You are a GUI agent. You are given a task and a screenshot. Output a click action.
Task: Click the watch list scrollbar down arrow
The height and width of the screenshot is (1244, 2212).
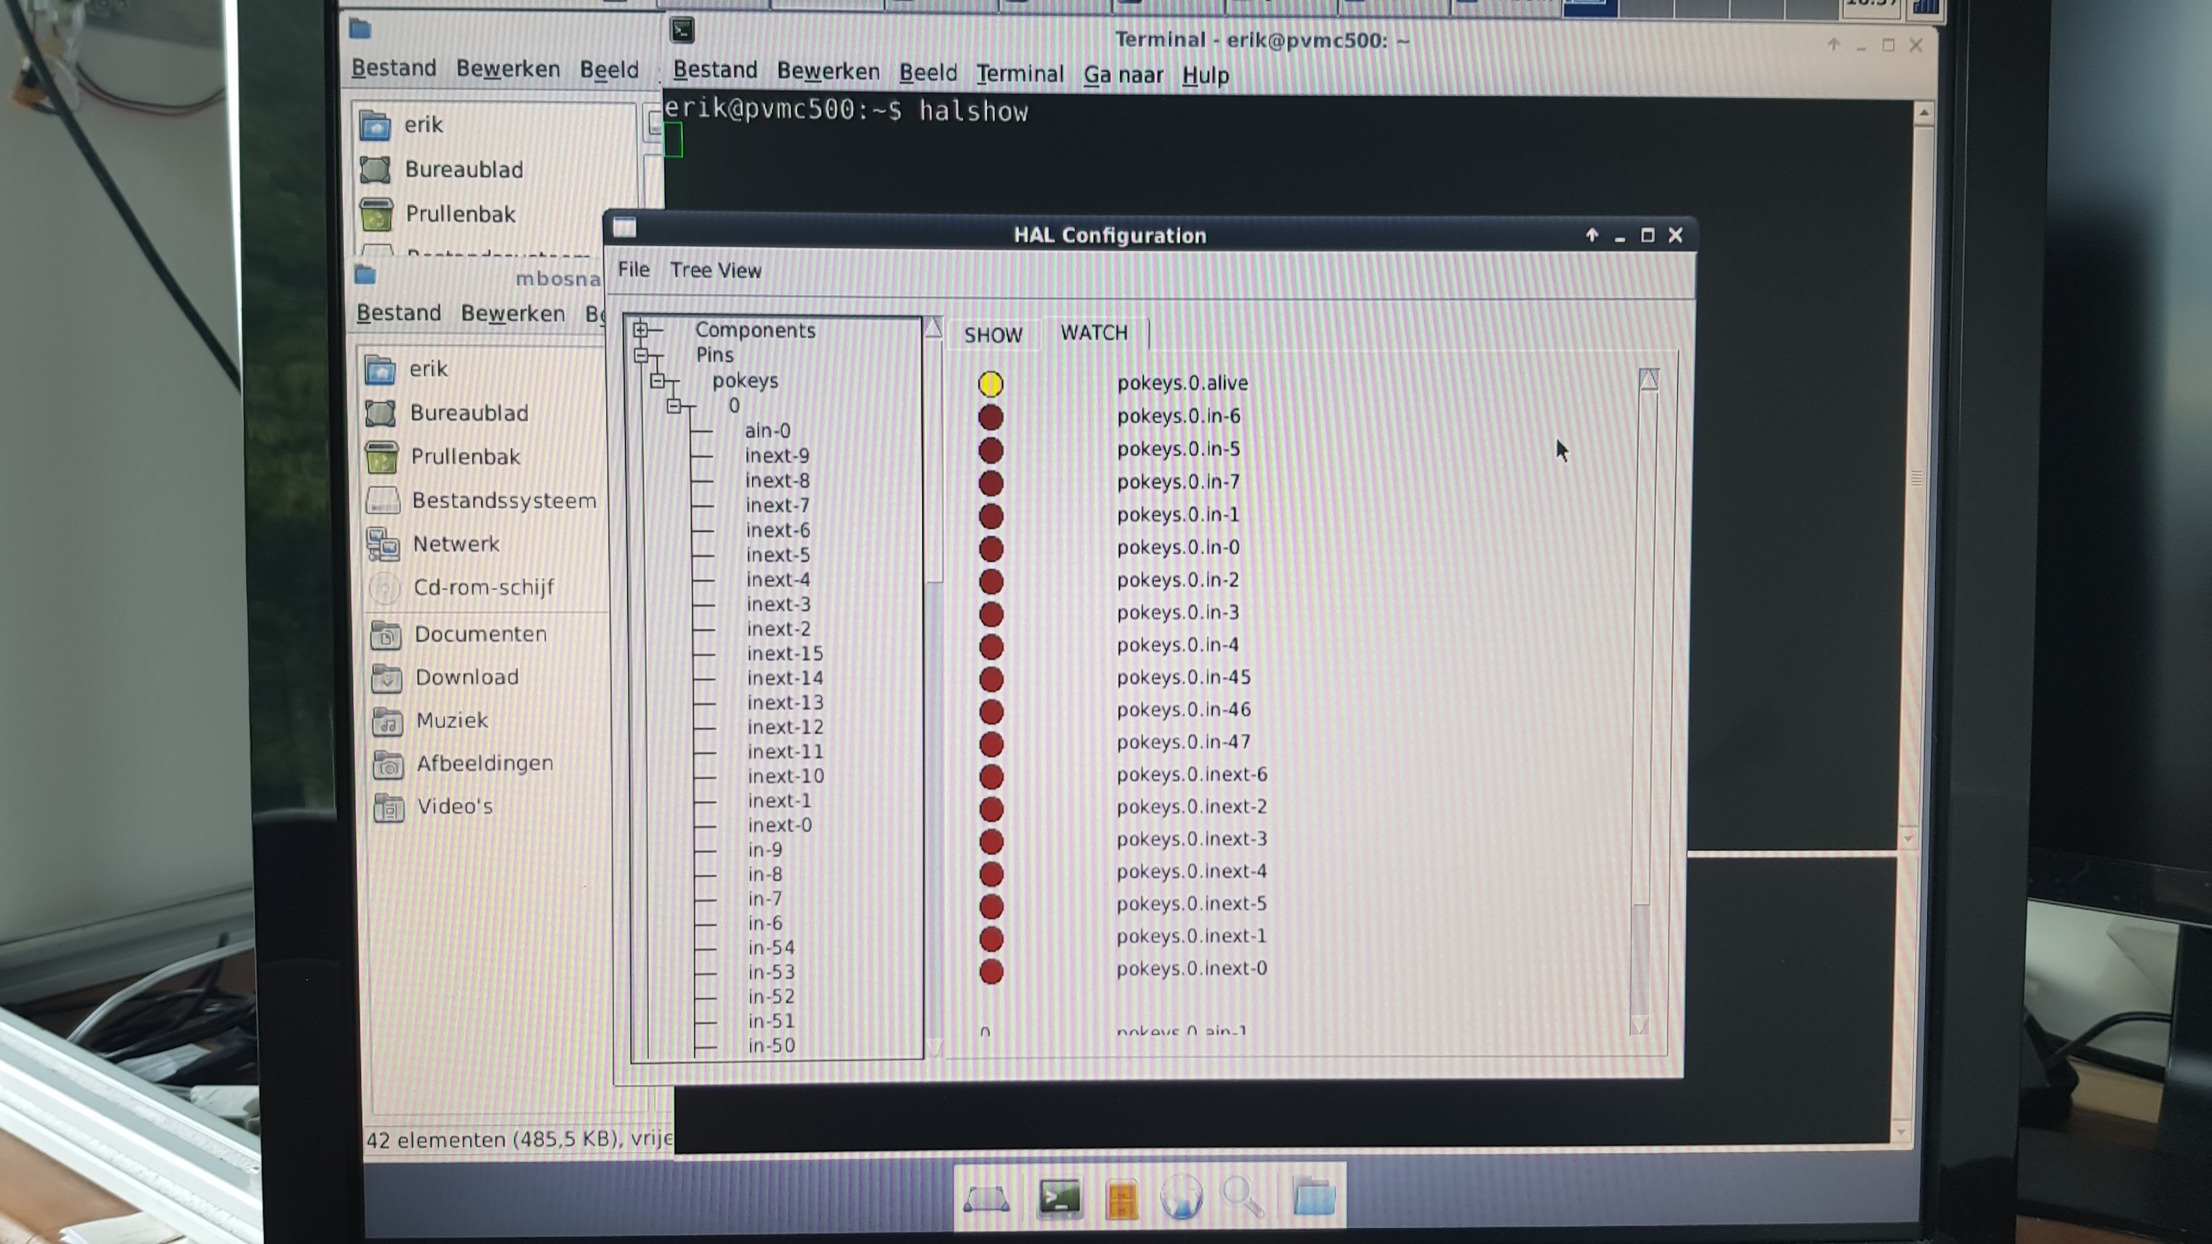pyautogui.click(x=1639, y=1025)
